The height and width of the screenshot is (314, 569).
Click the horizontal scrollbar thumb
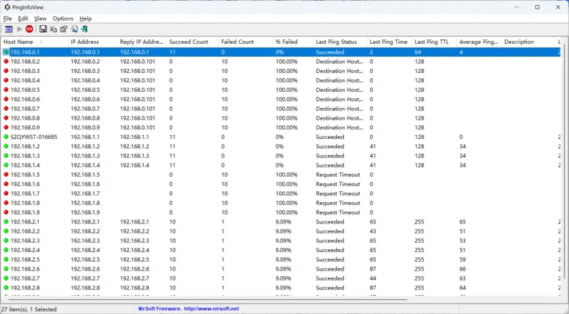pyautogui.click(x=207, y=299)
